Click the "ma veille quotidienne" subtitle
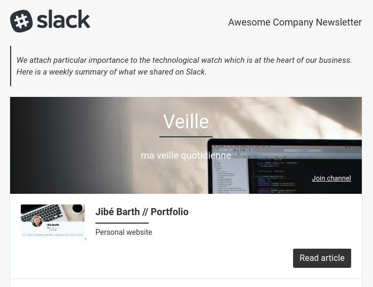This screenshot has width=373, height=287. click(x=185, y=155)
